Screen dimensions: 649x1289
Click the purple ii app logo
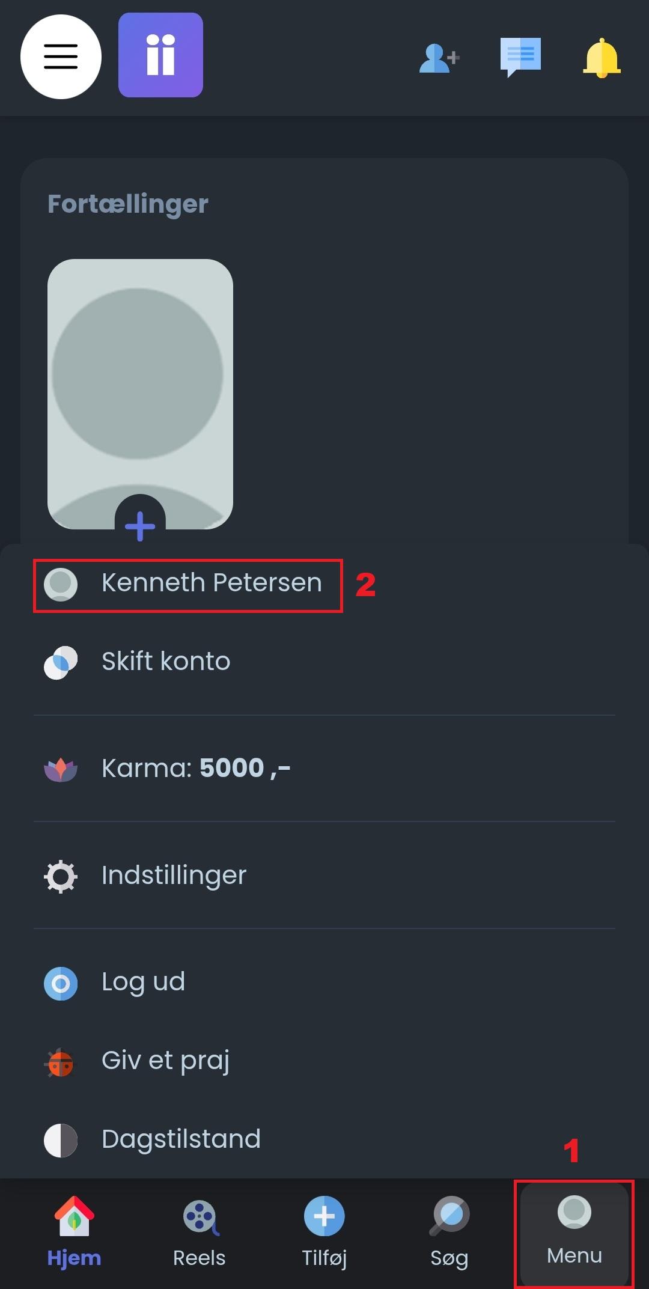(x=160, y=55)
